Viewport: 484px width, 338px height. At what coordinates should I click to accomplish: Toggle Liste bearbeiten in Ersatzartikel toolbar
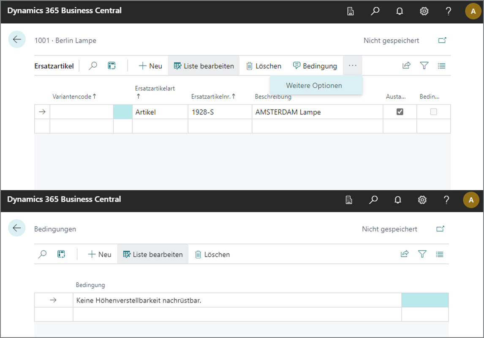(x=204, y=66)
